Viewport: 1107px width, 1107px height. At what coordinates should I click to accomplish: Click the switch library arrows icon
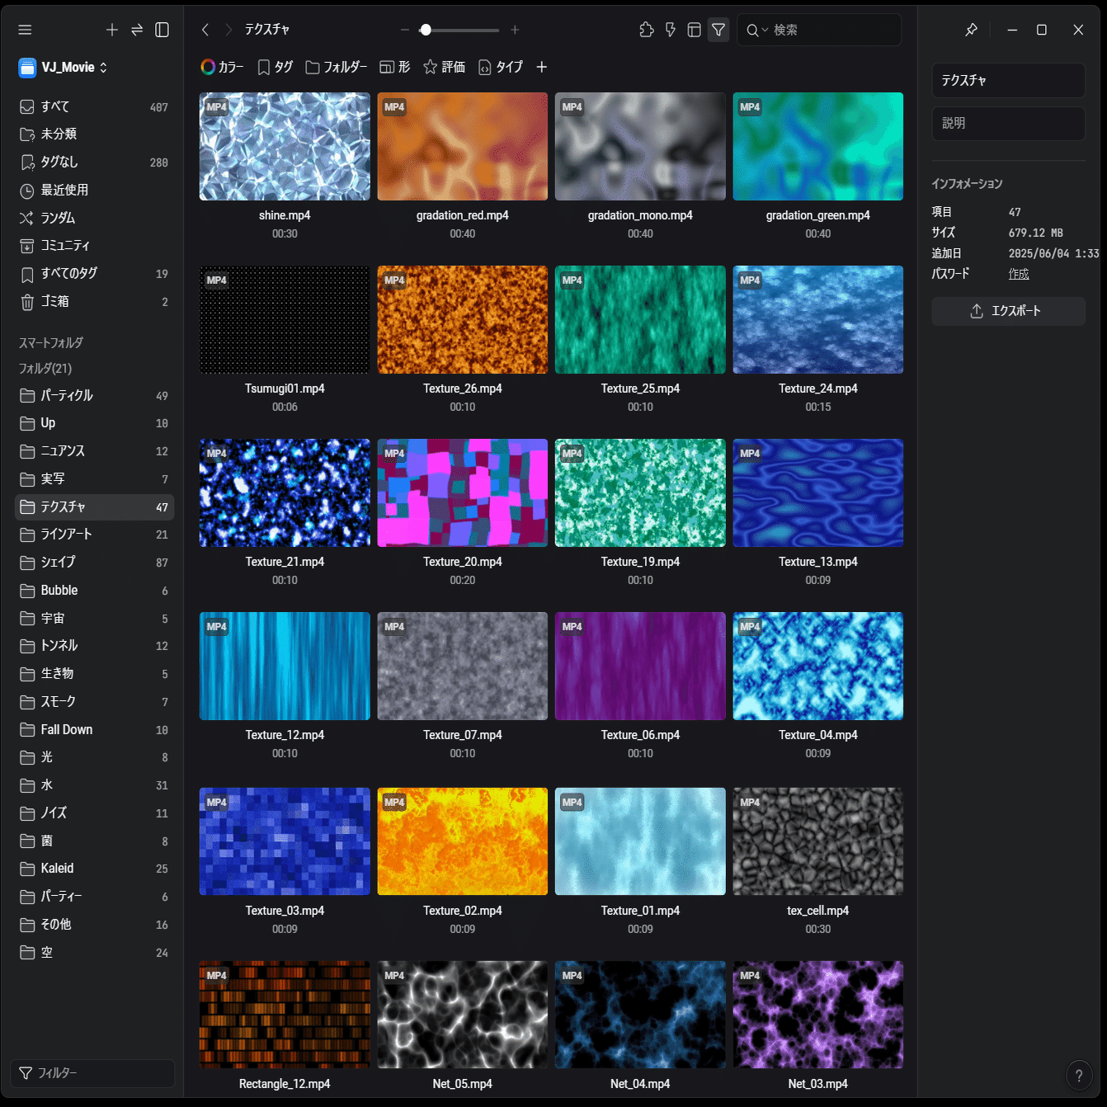[137, 30]
